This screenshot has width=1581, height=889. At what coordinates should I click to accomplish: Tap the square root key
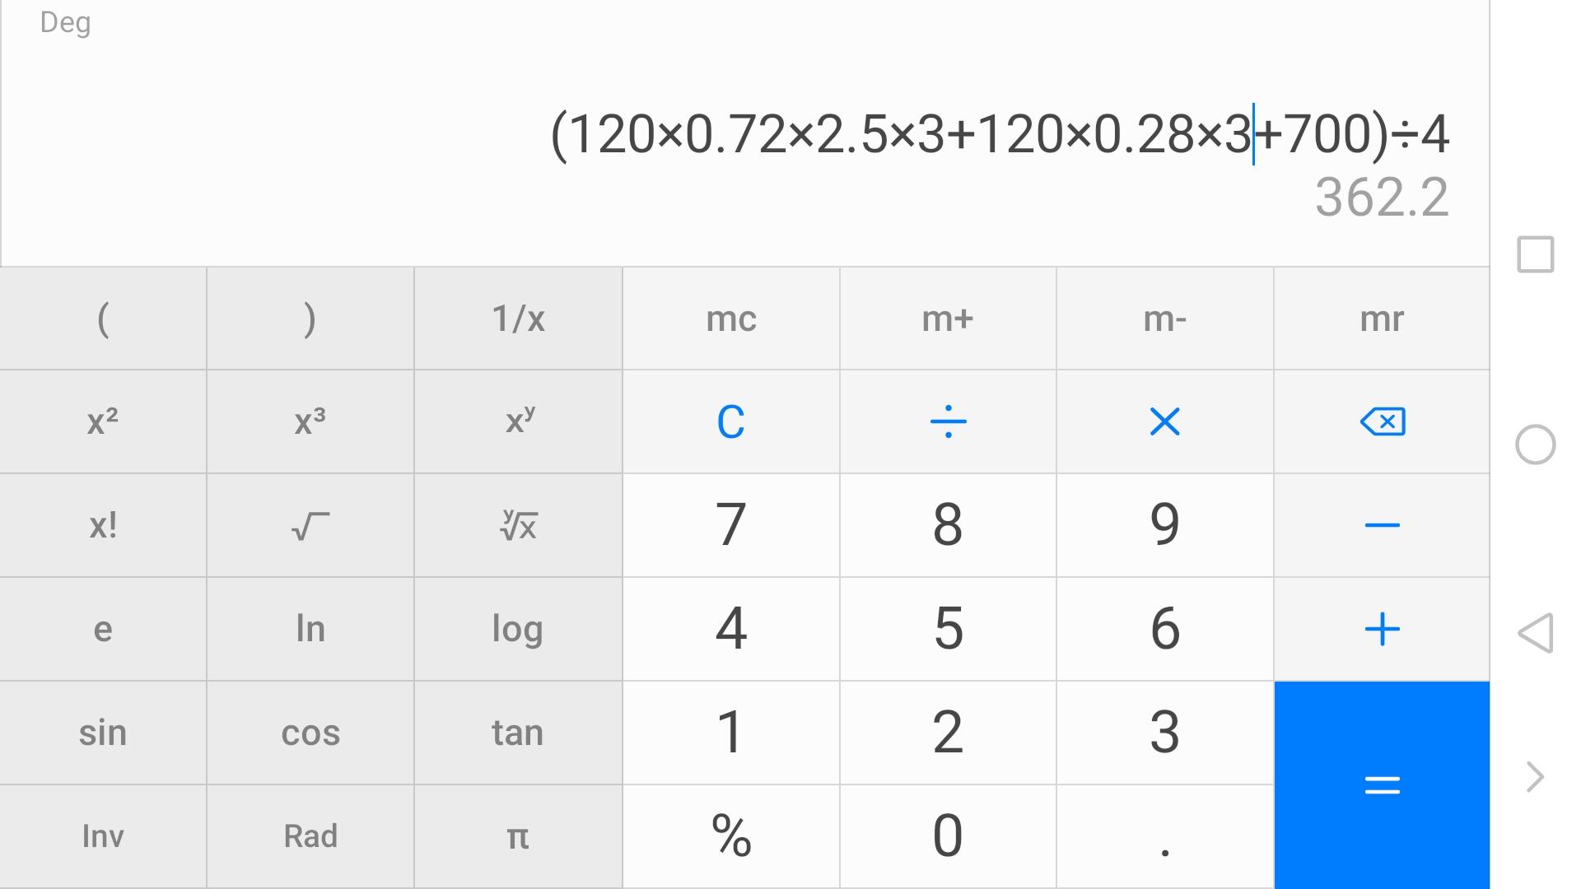click(310, 525)
